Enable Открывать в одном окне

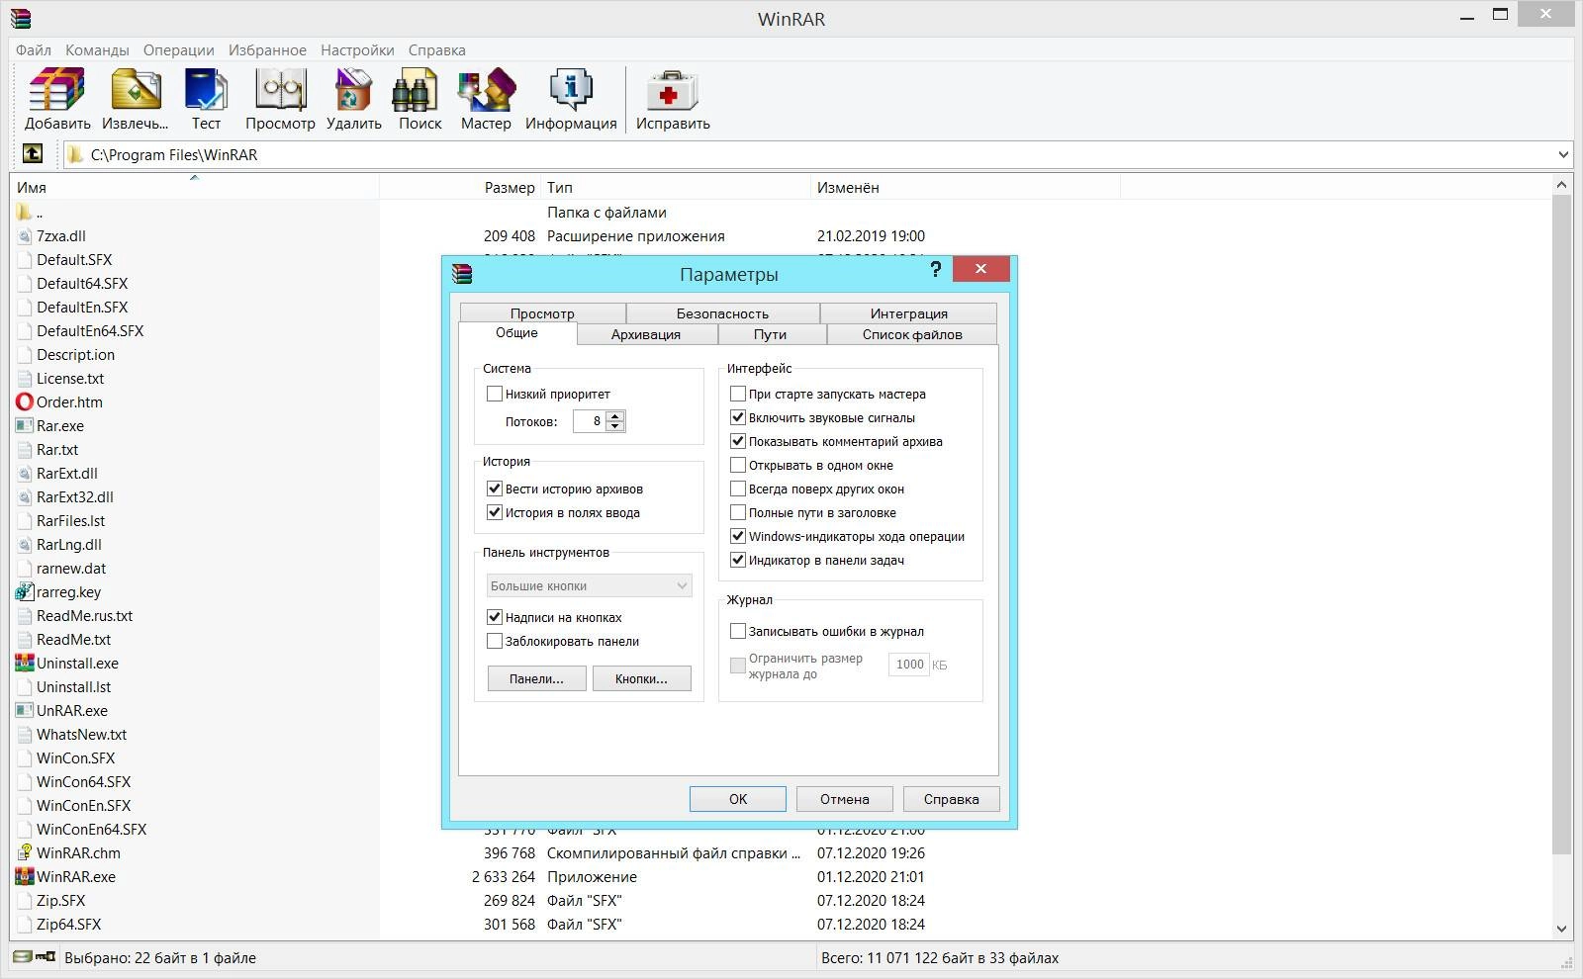(x=738, y=465)
